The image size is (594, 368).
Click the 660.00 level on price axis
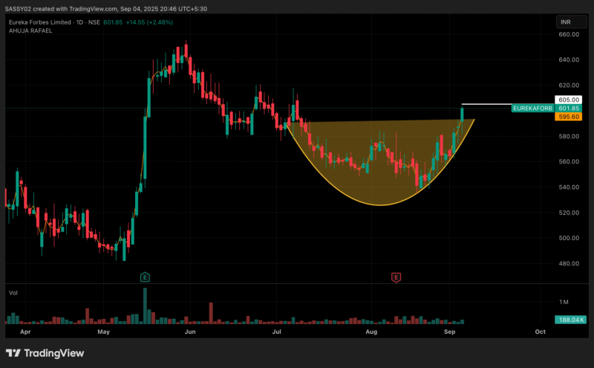click(568, 34)
